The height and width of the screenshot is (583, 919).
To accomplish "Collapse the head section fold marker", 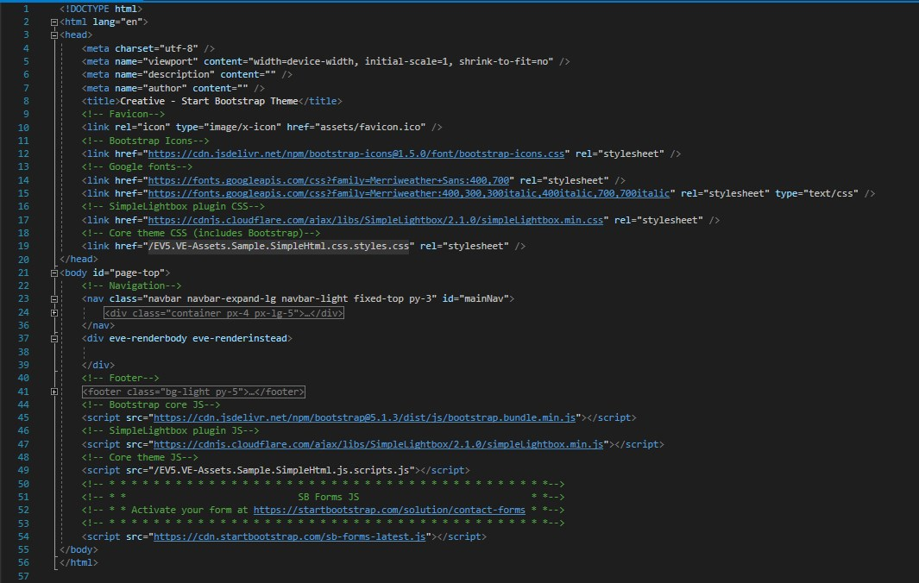I will tap(54, 35).
